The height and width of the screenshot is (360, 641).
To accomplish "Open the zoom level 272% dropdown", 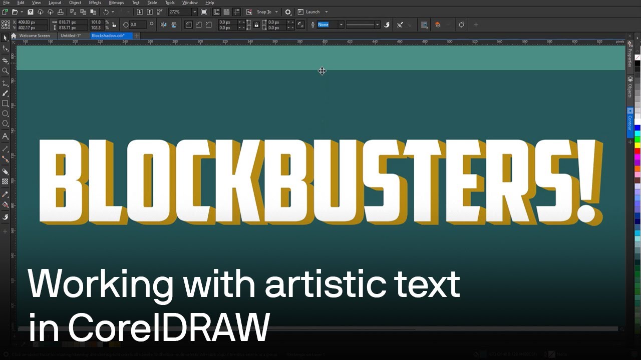I will point(194,12).
